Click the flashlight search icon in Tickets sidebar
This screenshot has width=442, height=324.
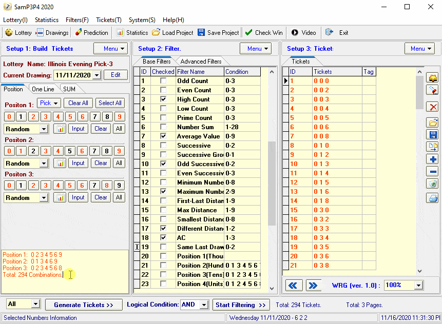click(x=433, y=90)
